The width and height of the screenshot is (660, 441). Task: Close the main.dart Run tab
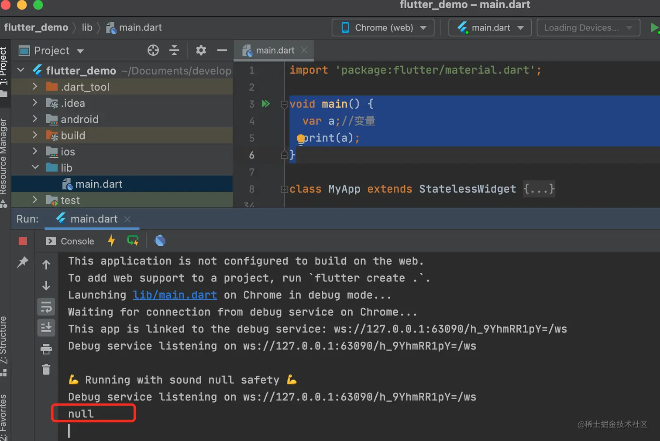(127, 219)
